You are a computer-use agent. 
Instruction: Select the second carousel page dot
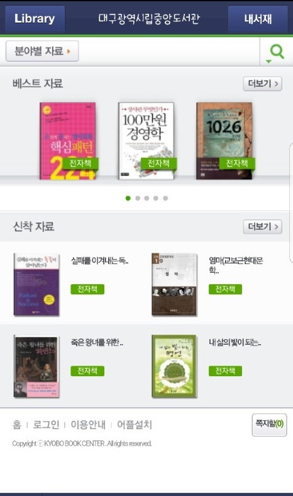click(x=138, y=199)
